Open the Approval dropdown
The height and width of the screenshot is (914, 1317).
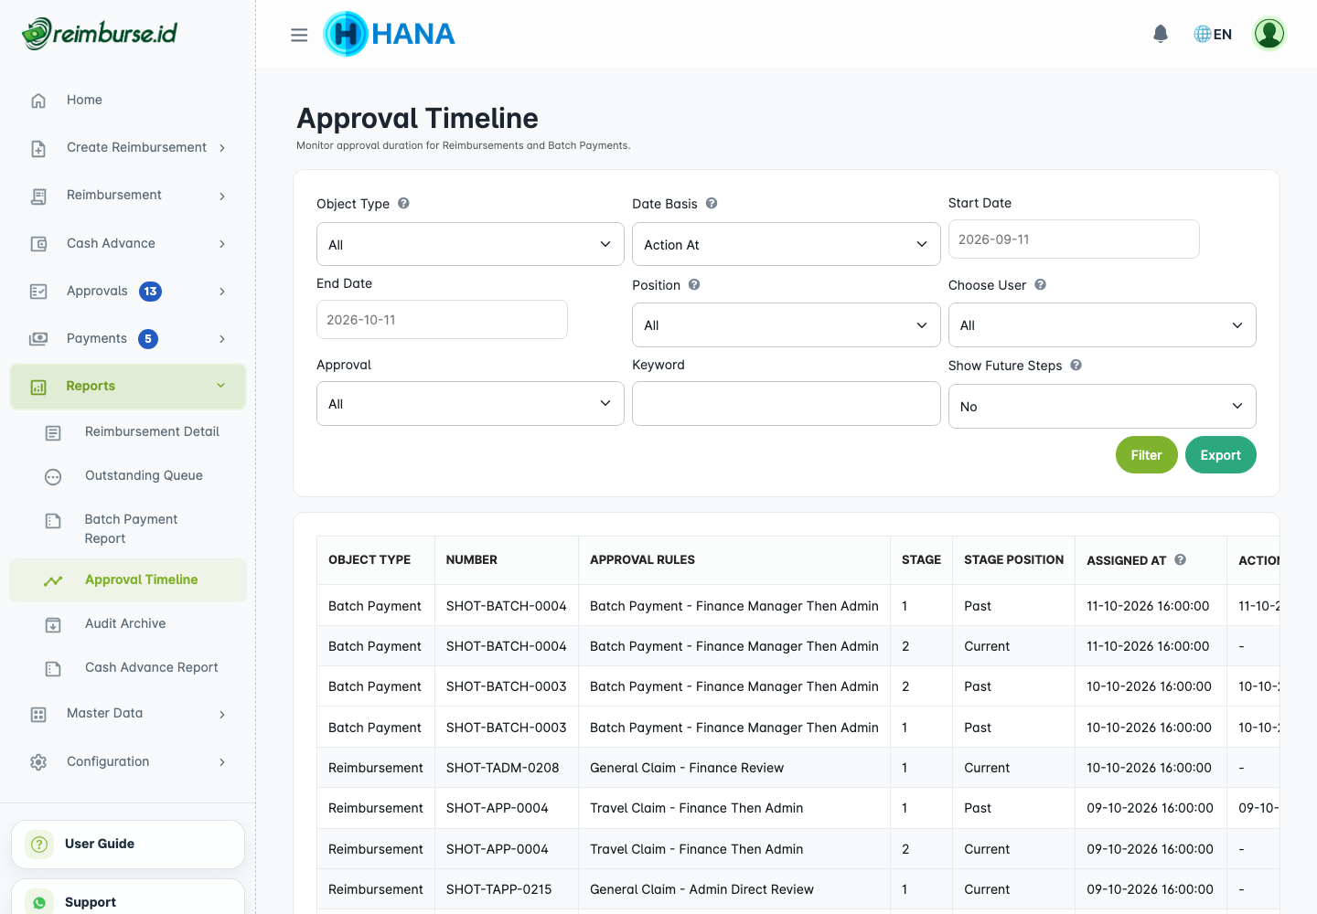pos(470,403)
